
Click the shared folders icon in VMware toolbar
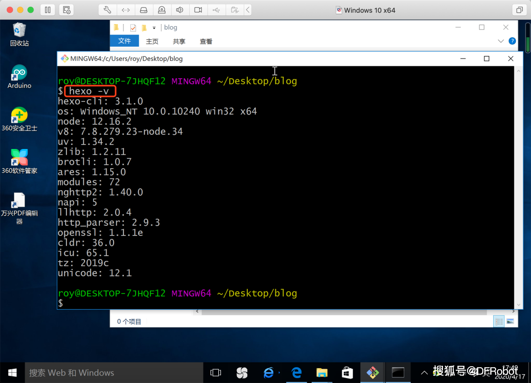click(x=235, y=10)
